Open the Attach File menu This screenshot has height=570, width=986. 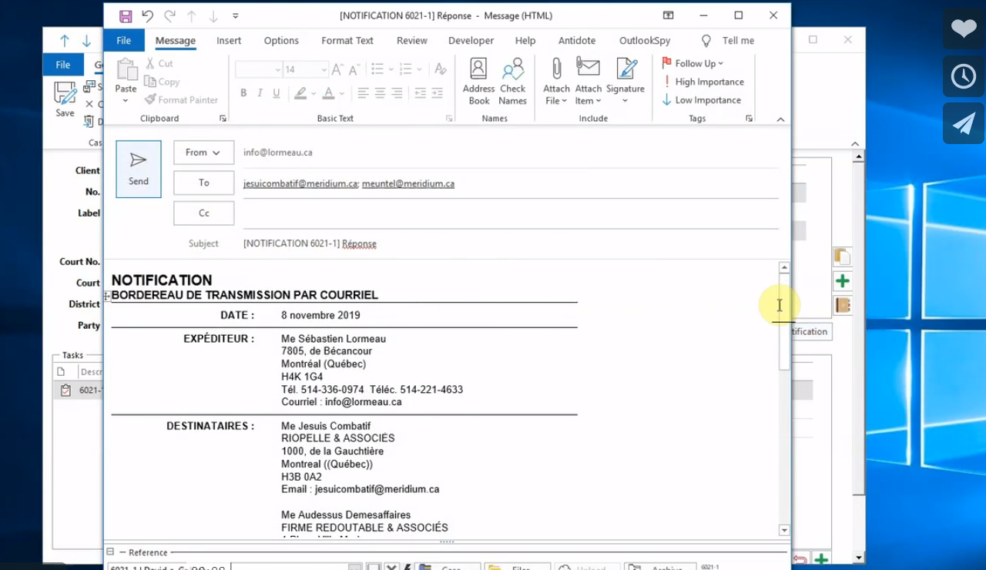coord(556,82)
